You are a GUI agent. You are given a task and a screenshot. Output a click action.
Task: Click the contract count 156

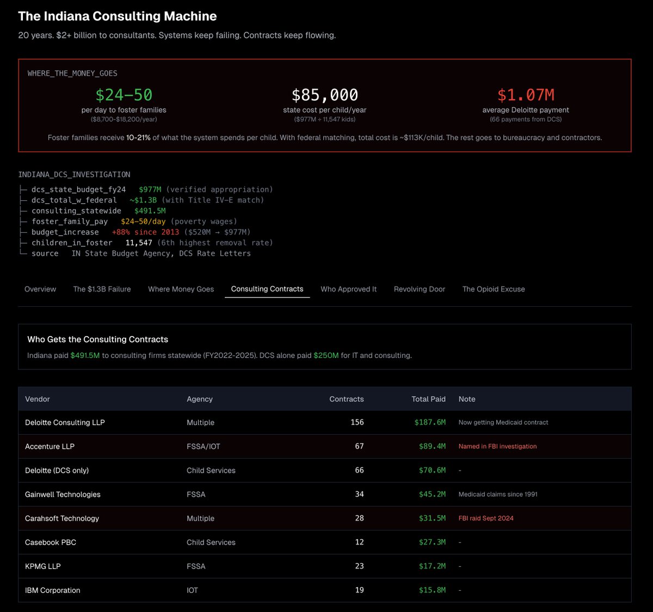(357, 422)
